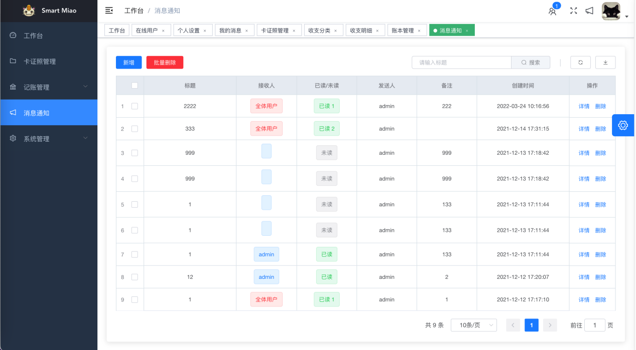Click the refresh table icon button
This screenshot has width=636, height=350.
click(x=580, y=63)
